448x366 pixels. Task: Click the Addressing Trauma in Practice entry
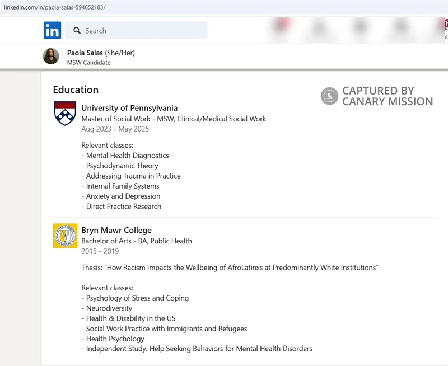[x=131, y=176]
